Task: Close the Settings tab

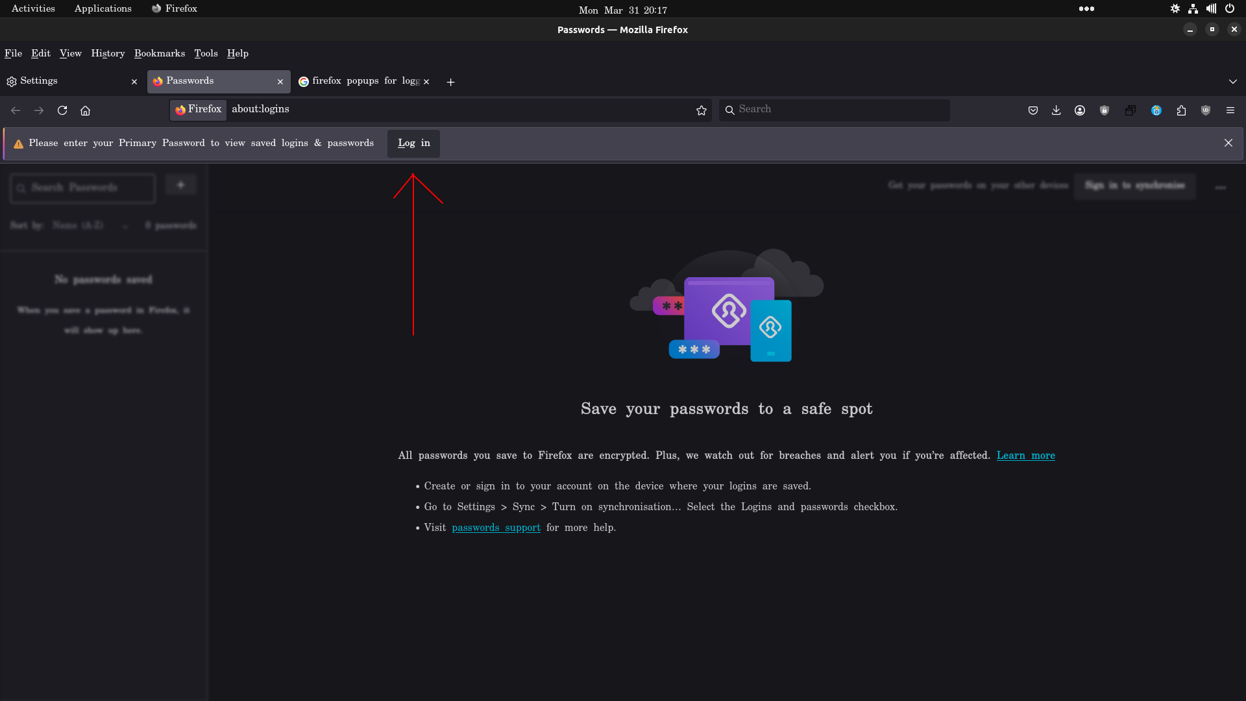Action: (x=134, y=82)
